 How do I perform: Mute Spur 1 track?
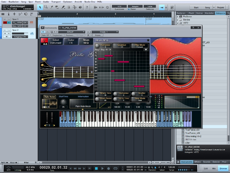pyautogui.click(x=5, y=19)
